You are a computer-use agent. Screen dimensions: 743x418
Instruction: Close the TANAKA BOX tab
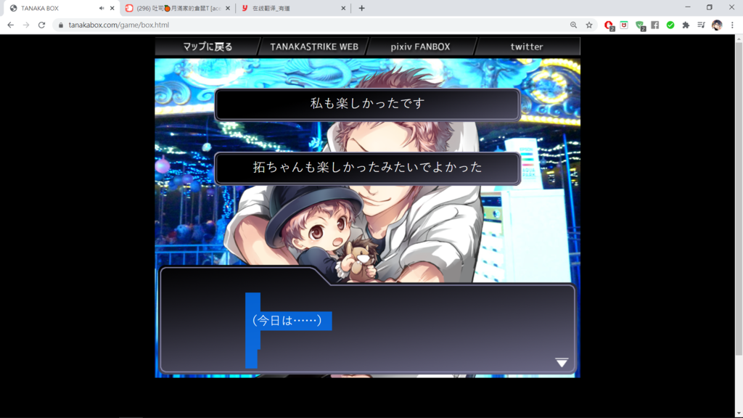click(112, 8)
